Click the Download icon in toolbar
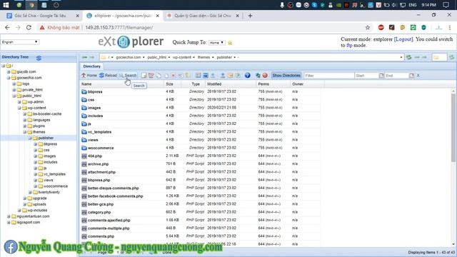 point(213,76)
